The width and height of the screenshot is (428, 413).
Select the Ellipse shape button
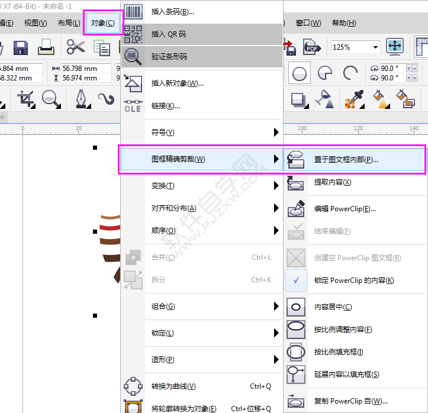point(299,73)
